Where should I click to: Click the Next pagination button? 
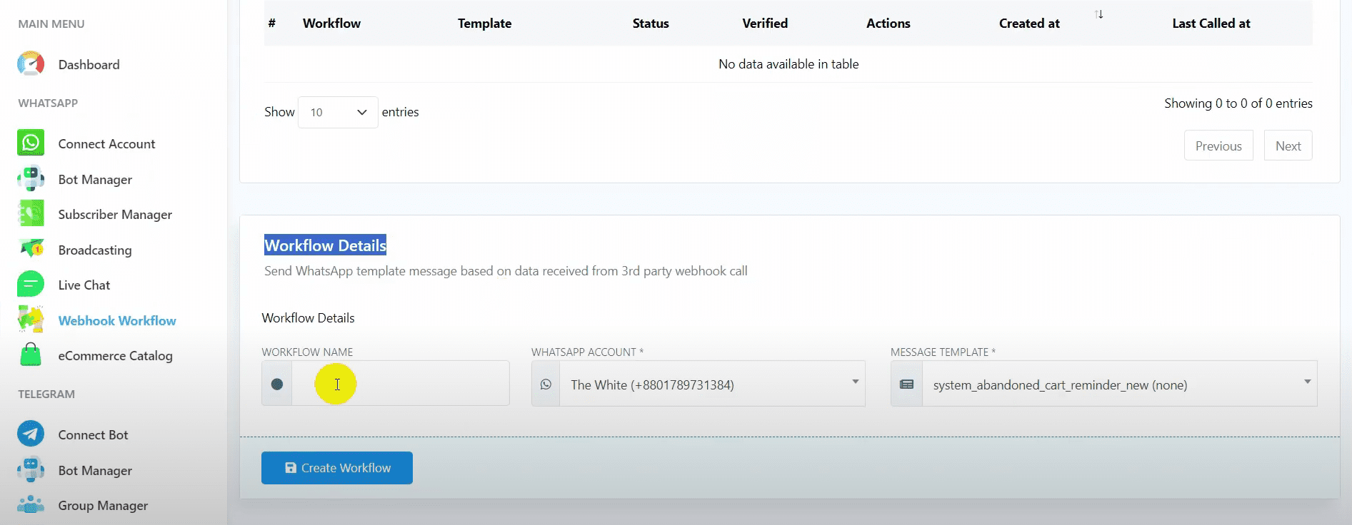[1288, 146]
